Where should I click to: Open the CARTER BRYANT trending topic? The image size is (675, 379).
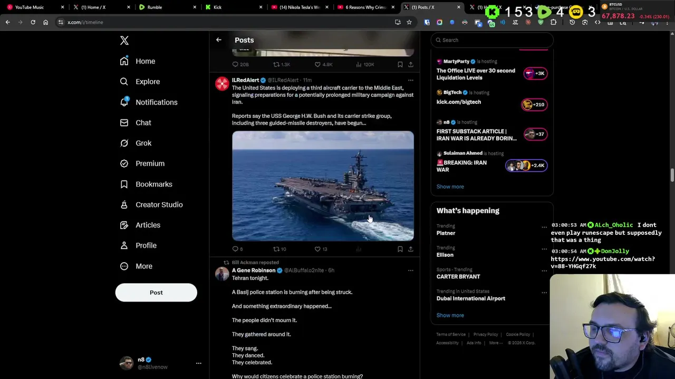point(458,276)
